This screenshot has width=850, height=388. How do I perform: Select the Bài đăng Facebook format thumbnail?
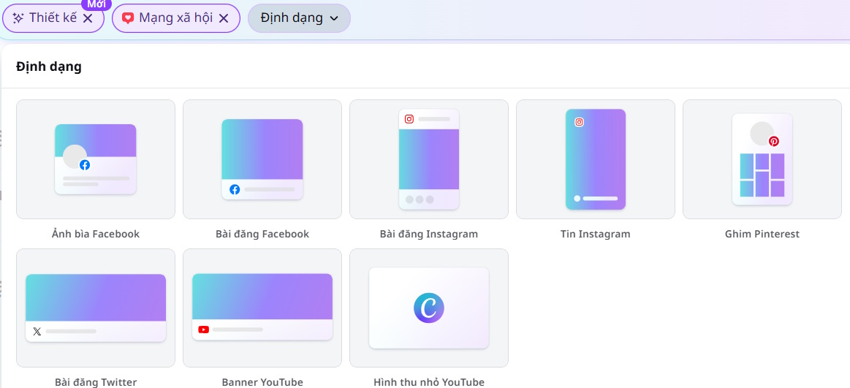262,159
